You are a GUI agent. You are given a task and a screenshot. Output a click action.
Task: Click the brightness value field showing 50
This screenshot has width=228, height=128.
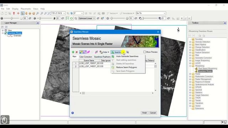tap(25, 18)
